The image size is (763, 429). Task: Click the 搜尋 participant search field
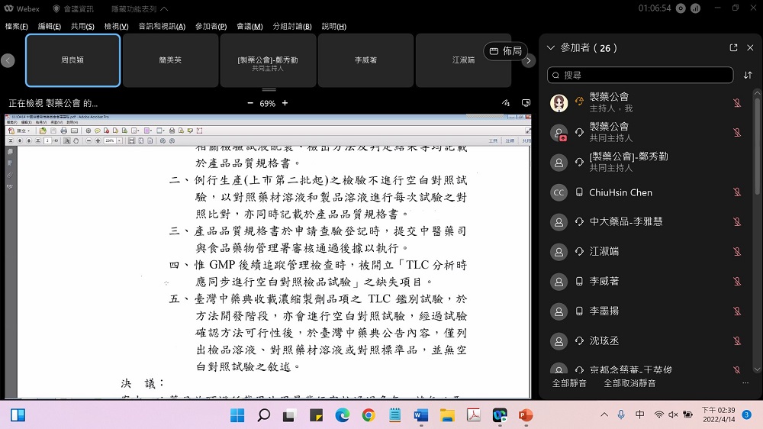pos(640,75)
